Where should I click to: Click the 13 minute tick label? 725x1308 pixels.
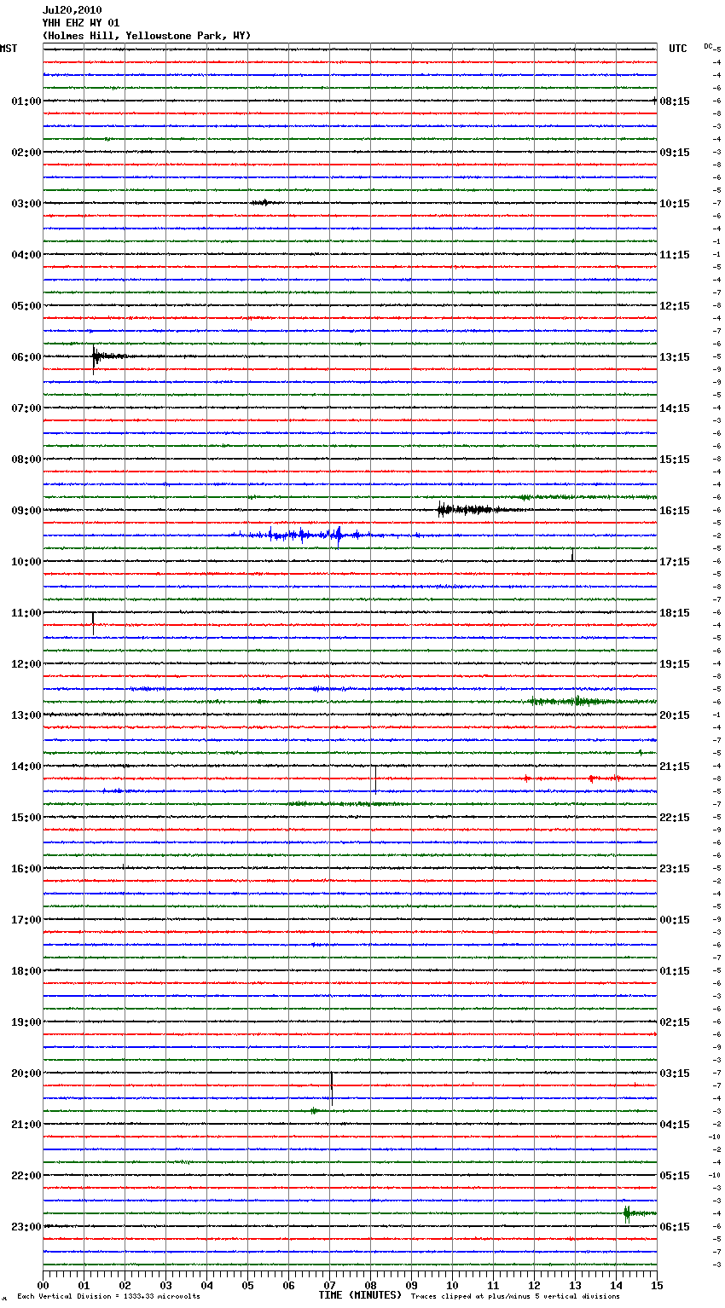click(x=575, y=1285)
